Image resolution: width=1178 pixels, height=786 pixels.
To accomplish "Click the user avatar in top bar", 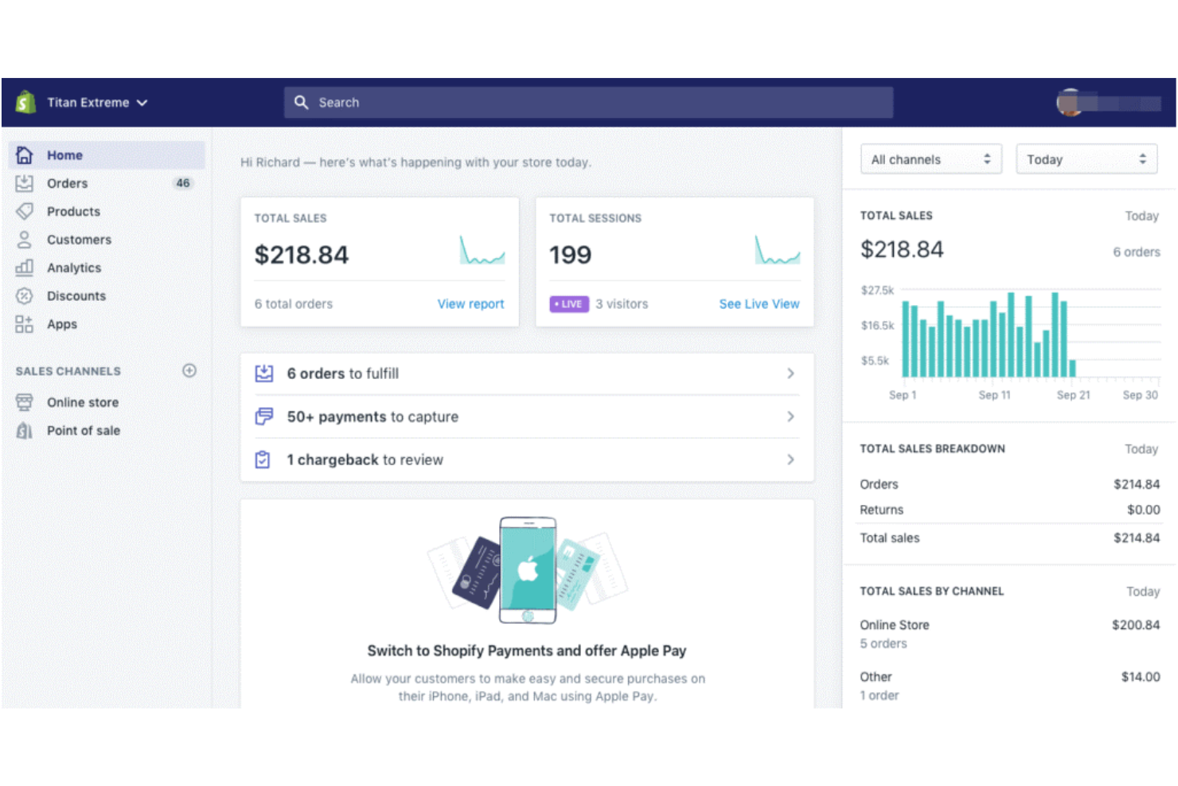I will [1070, 102].
